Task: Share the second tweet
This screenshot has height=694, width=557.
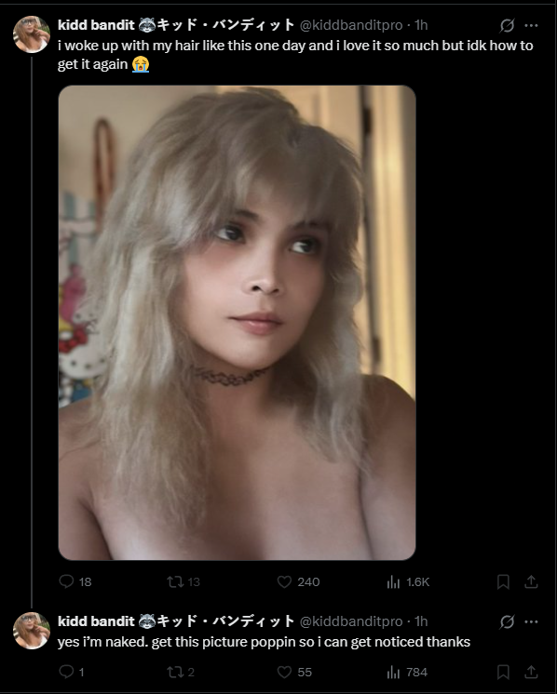Action: tap(531, 672)
